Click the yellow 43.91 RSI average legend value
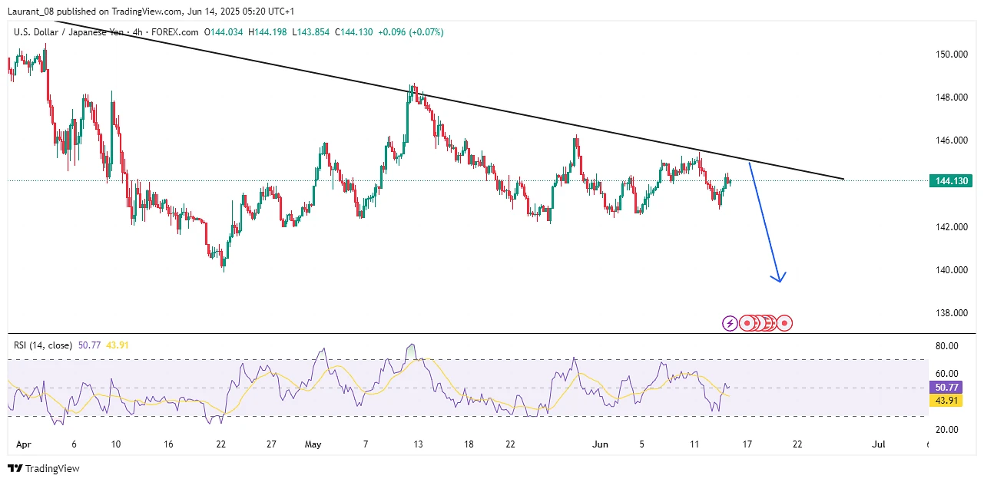The height and width of the screenshot is (482, 984). pyautogui.click(x=117, y=345)
